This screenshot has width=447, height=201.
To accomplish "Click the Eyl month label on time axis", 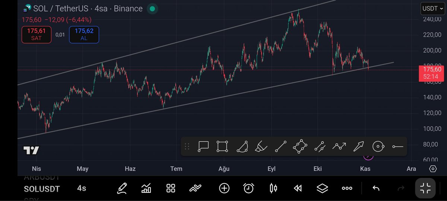I will click(272, 169).
